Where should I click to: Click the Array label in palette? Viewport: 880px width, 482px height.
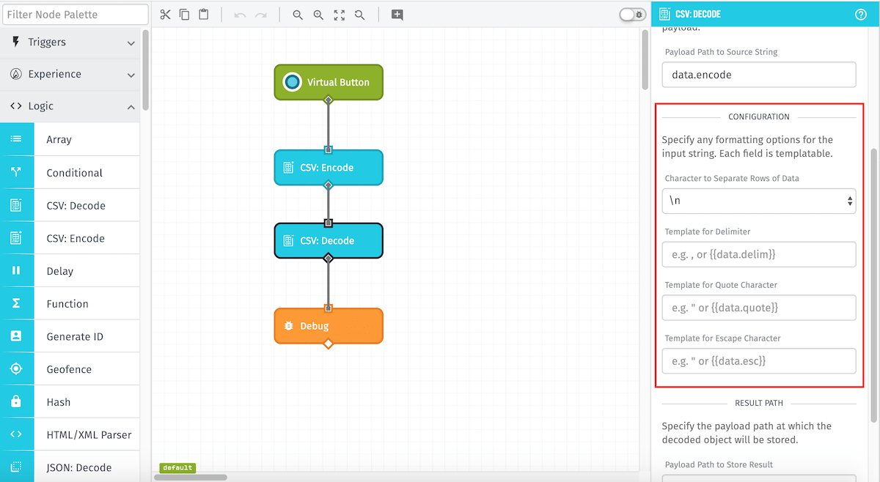pyautogui.click(x=59, y=140)
